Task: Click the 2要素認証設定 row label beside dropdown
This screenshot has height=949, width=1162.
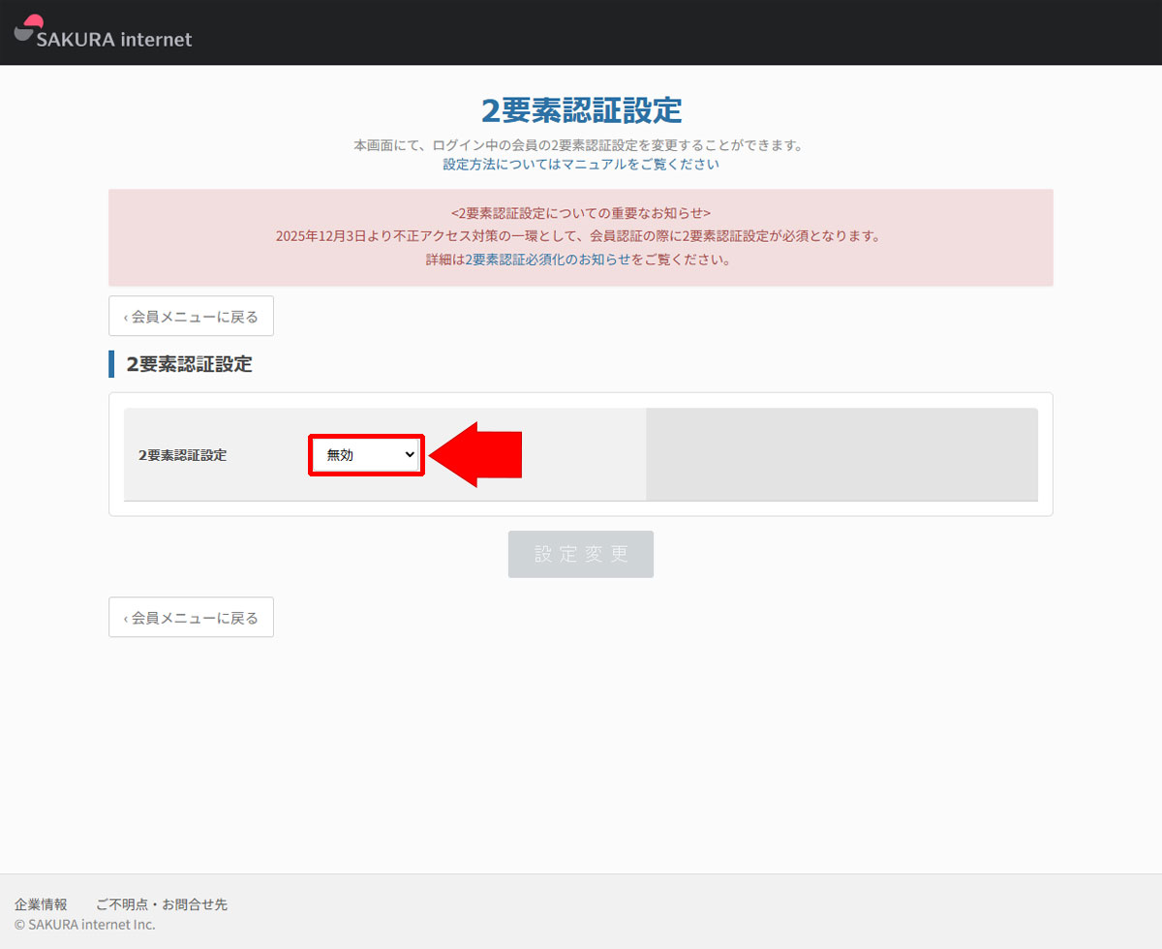Action: coord(182,455)
